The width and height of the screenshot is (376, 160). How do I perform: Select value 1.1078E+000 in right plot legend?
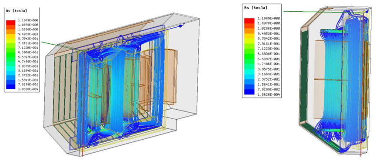pos(269,23)
